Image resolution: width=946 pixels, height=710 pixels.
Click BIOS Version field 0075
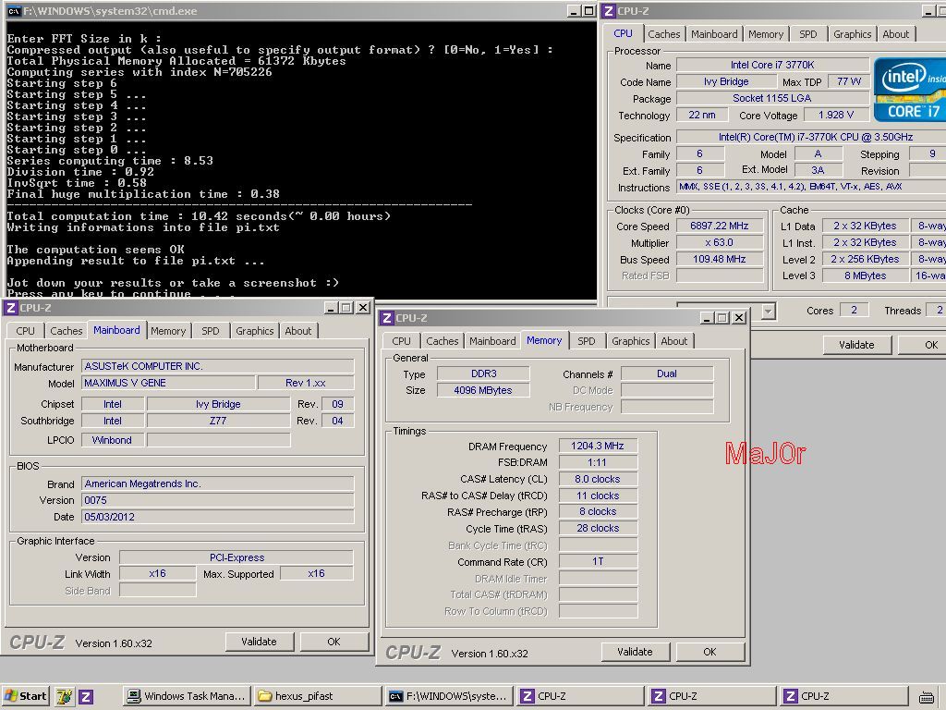click(217, 500)
